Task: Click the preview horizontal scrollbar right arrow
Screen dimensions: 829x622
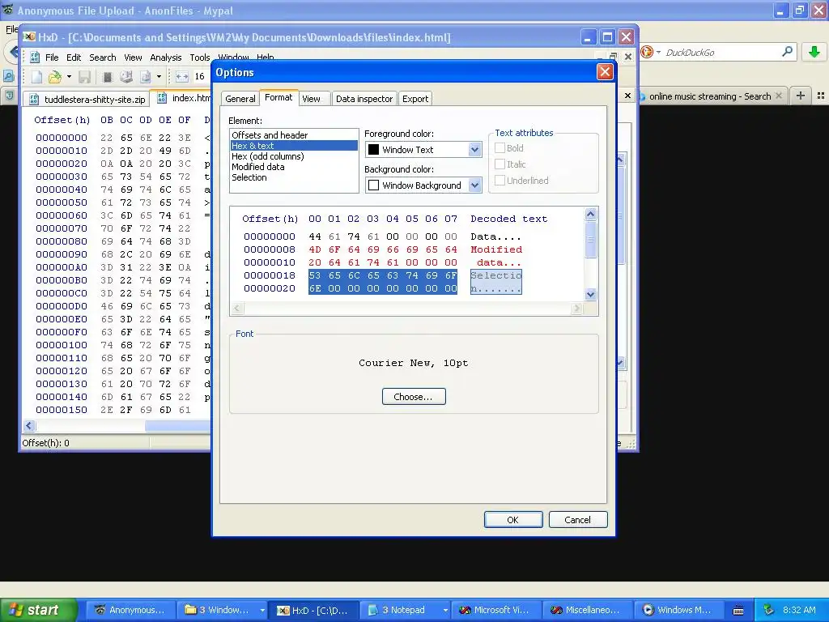Action: click(x=576, y=309)
